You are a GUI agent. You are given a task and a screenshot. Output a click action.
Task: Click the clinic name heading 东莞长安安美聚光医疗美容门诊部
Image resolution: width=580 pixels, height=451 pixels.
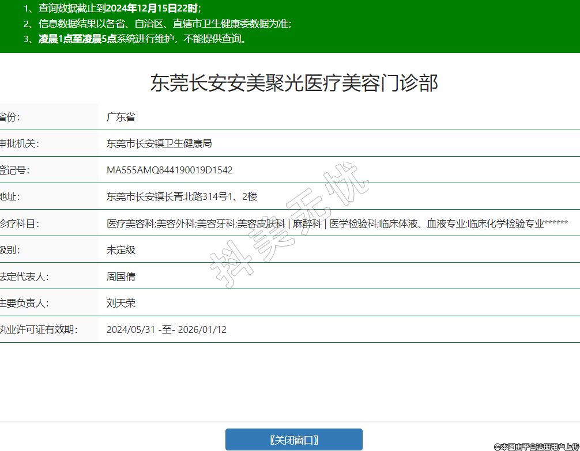pyautogui.click(x=294, y=83)
